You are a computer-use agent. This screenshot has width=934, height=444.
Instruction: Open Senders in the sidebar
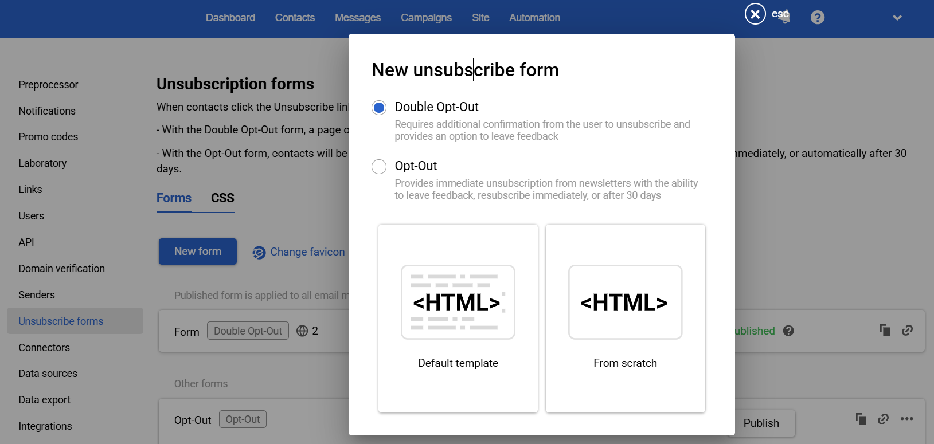pyautogui.click(x=37, y=295)
